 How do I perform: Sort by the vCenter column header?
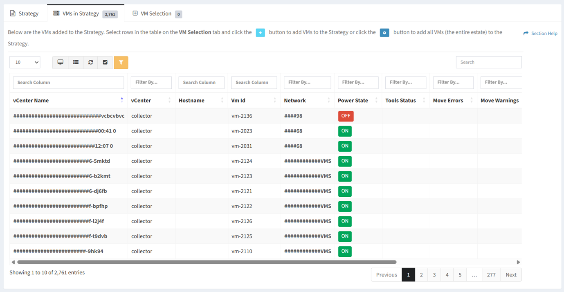click(151, 100)
